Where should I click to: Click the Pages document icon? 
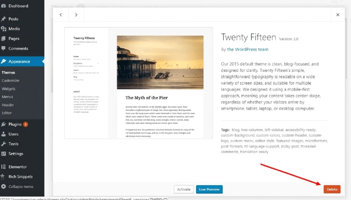(3, 38)
